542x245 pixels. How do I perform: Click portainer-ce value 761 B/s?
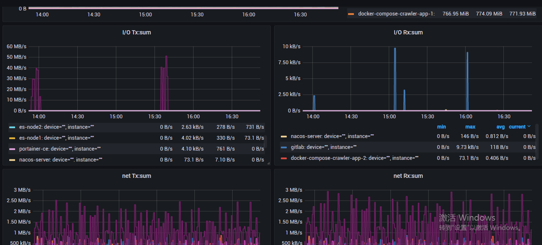coord(225,149)
